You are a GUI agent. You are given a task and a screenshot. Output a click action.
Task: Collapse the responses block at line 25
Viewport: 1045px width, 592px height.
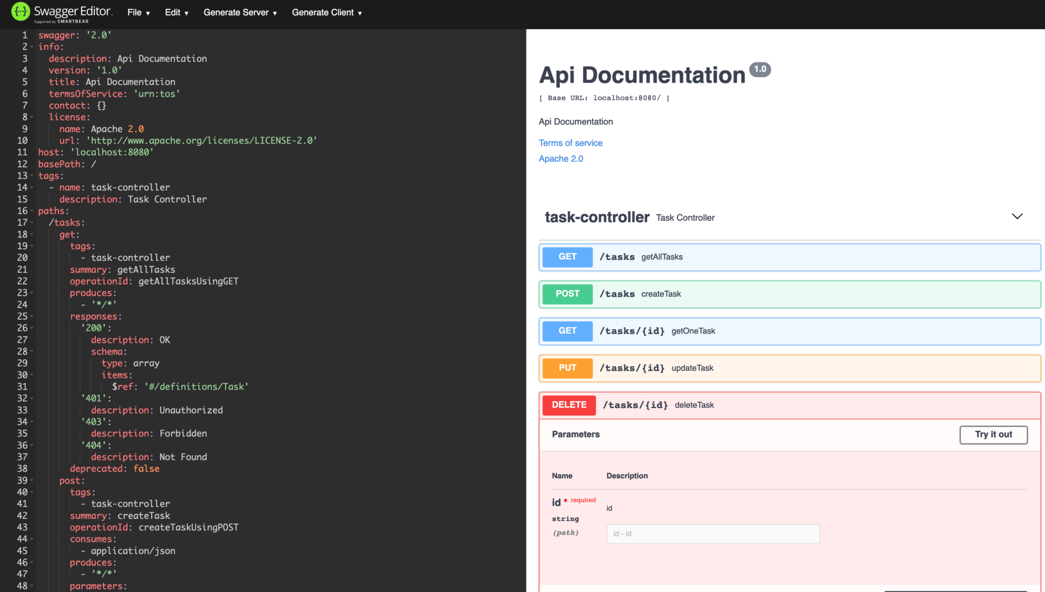pos(32,317)
